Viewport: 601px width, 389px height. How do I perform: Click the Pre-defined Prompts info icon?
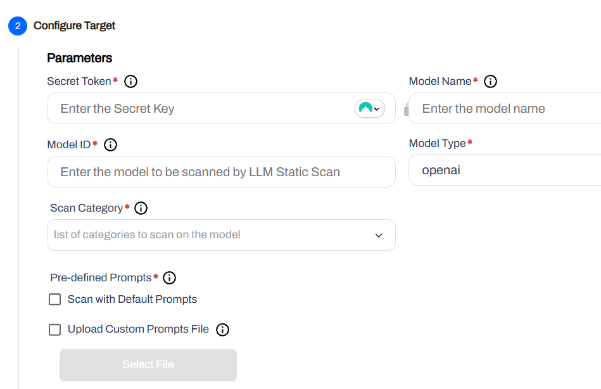click(x=170, y=277)
